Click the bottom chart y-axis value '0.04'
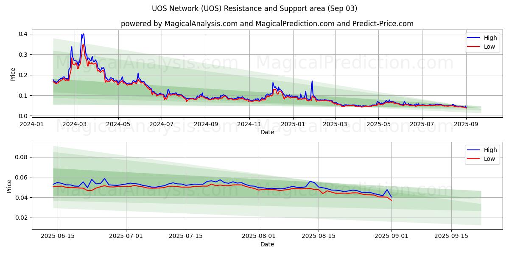Image resolution: width=509 pixels, height=254 pixels. point(21,198)
